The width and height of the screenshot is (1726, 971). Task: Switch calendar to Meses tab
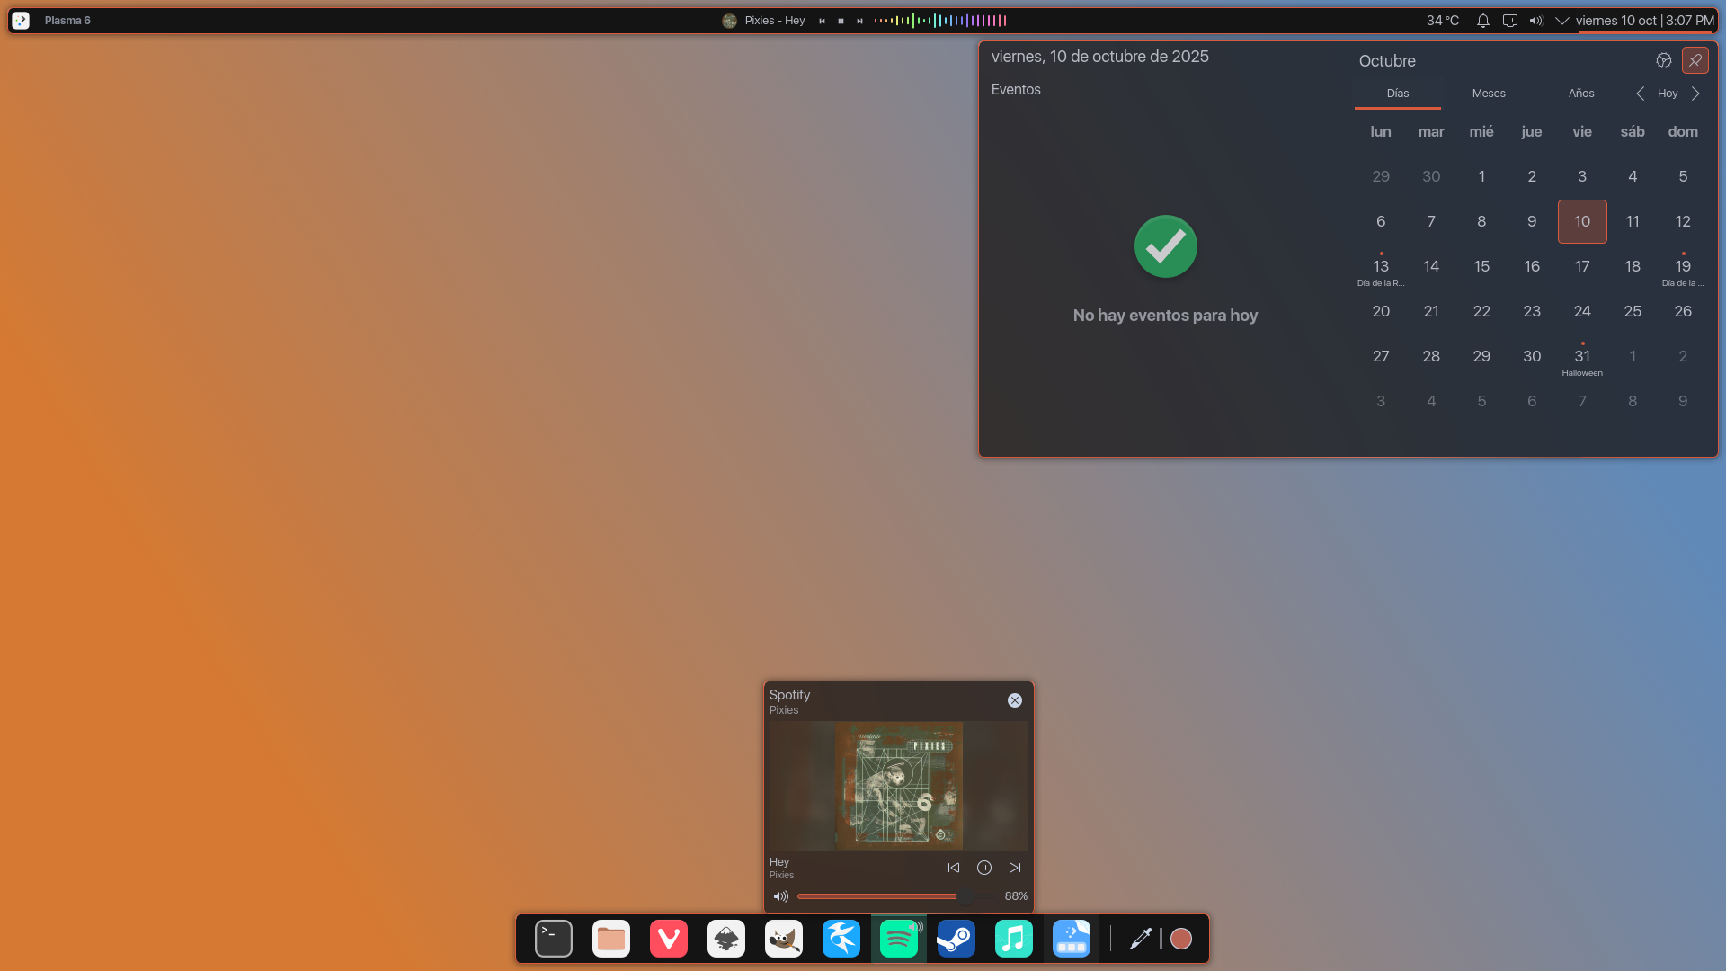(x=1489, y=94)
